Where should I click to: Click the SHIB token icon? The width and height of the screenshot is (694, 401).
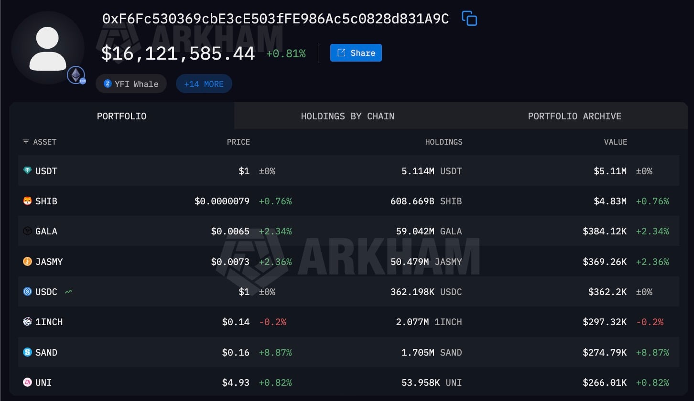(28, 201)
